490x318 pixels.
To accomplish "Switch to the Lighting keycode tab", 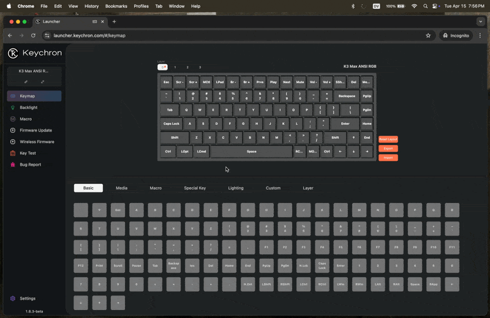I will pos(235,188).
